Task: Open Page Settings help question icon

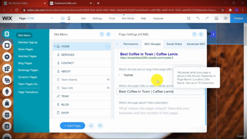Action: pos(195,34)
